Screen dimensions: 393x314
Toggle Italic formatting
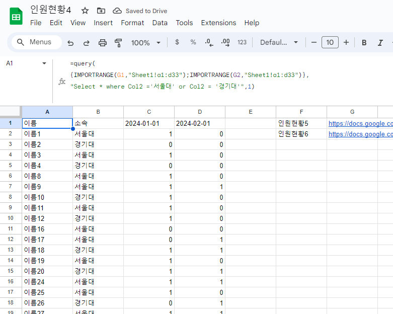380,43
